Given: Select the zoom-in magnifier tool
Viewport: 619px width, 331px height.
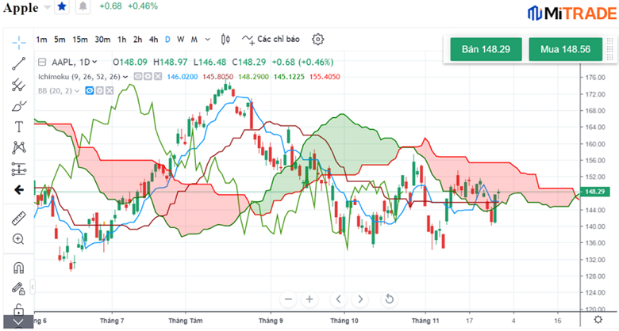Looking at the screenshot, I should 18,239.
